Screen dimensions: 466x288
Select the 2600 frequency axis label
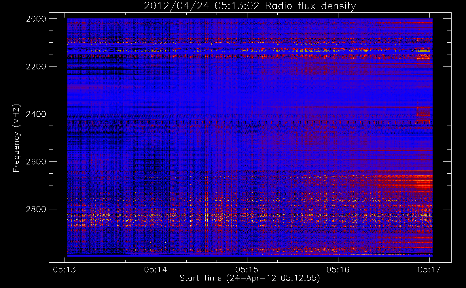click(36, 162)
